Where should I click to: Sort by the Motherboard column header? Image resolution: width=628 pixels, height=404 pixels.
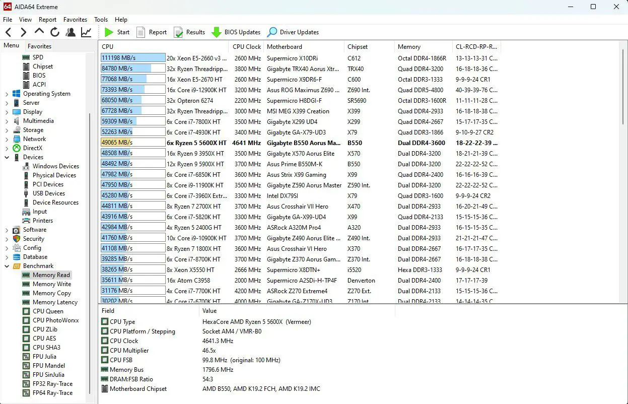pos(304,47)
